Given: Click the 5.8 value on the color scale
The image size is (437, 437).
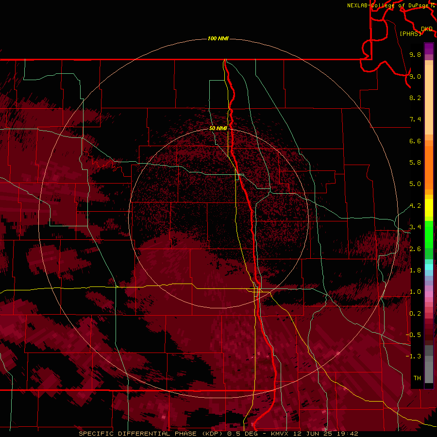Looking at the screenshot, I should pyautogui.click(x=415, y=163).
